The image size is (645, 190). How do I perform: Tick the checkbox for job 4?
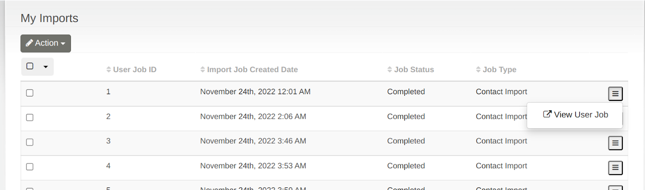(x=30, y=167)
